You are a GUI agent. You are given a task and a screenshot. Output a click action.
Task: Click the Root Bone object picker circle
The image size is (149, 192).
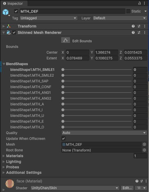pos(144,150)
